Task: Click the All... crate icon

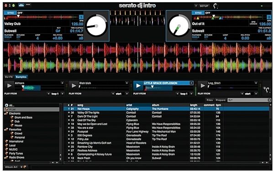Action: coord(6,105)
